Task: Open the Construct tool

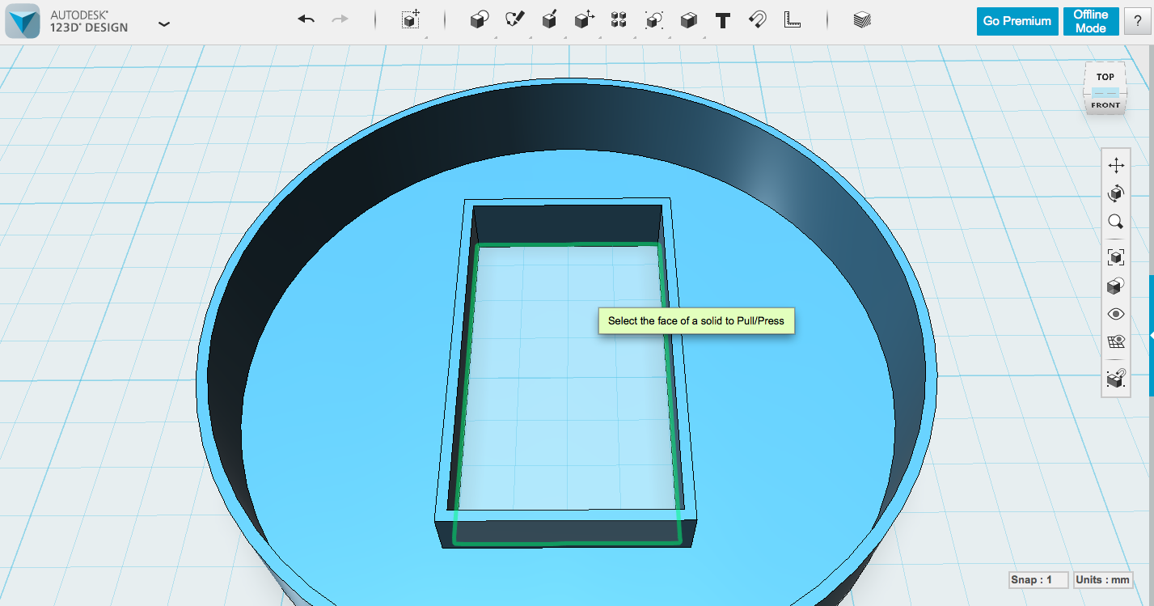Action: click(x=549, y=19)
